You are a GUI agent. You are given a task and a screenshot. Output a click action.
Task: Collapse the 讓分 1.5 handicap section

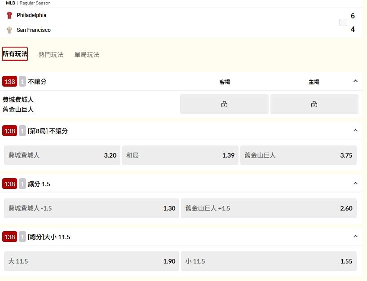point(355,184)
